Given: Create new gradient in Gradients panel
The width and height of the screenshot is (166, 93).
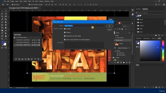Looking at the screenshot, I should point(159,35).
